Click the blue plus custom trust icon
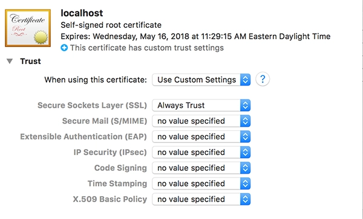Screen dimensions: 363x219 [64, 48]
